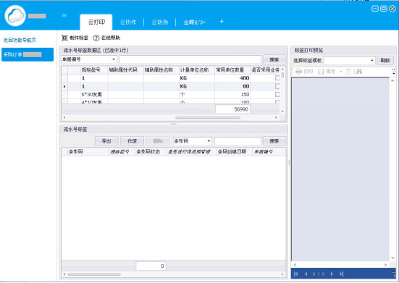Click the printer 打印 icon in preview toolbar
The height and width of the screenshot is (283, 399).
click(x=299, y=72)
